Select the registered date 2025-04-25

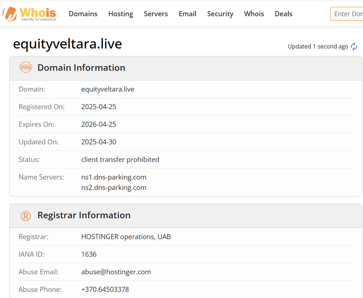coord(98,107)
